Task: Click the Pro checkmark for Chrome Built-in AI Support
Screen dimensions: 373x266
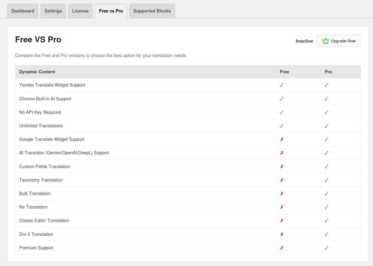Action: 326,99
